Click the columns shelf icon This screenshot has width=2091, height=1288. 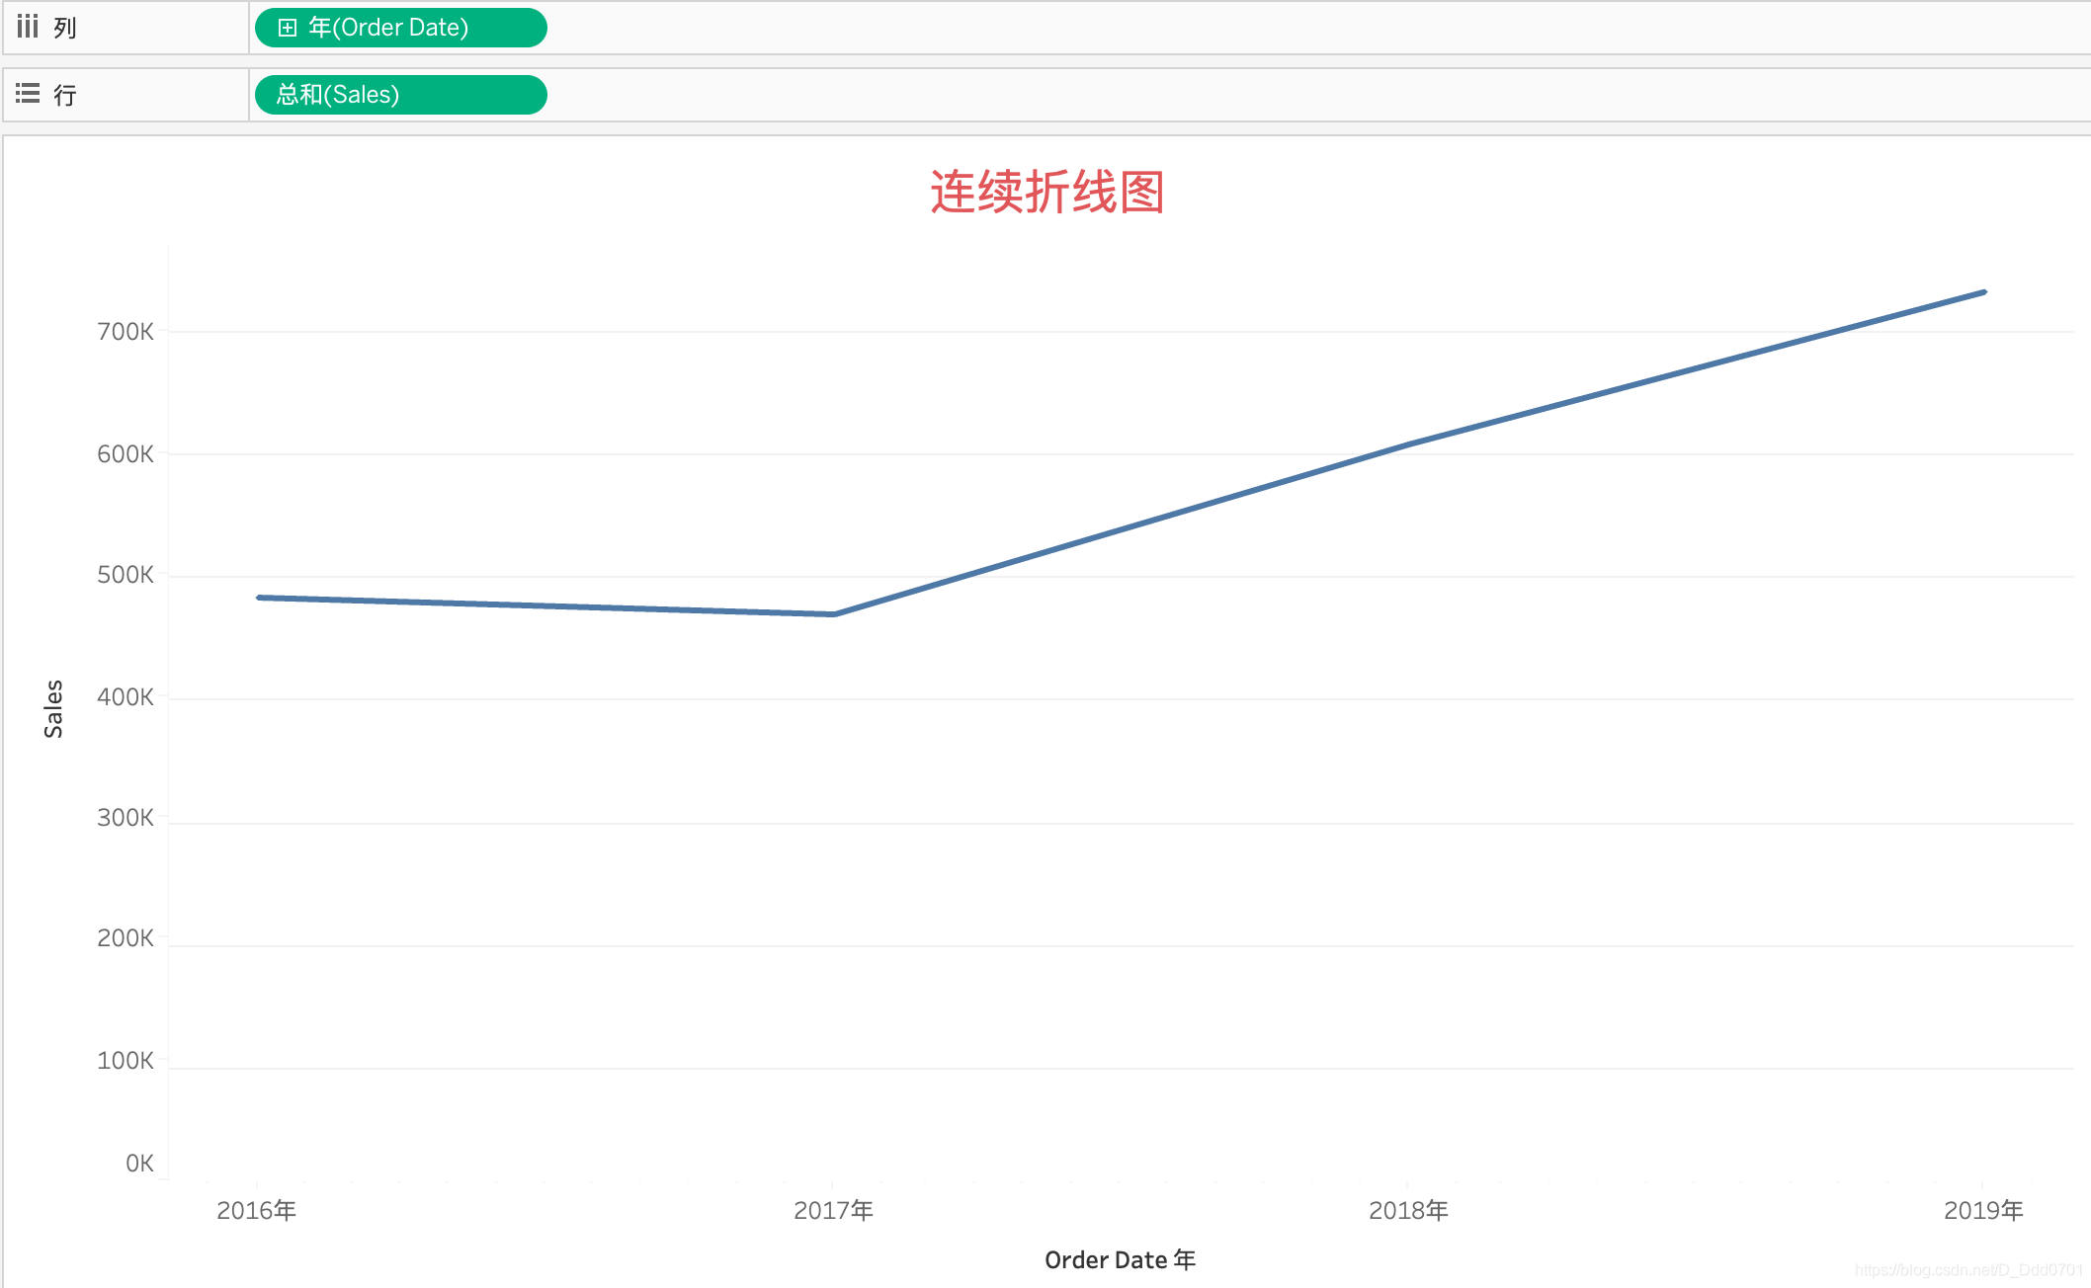pyautogui.click(x=28, y=27)
